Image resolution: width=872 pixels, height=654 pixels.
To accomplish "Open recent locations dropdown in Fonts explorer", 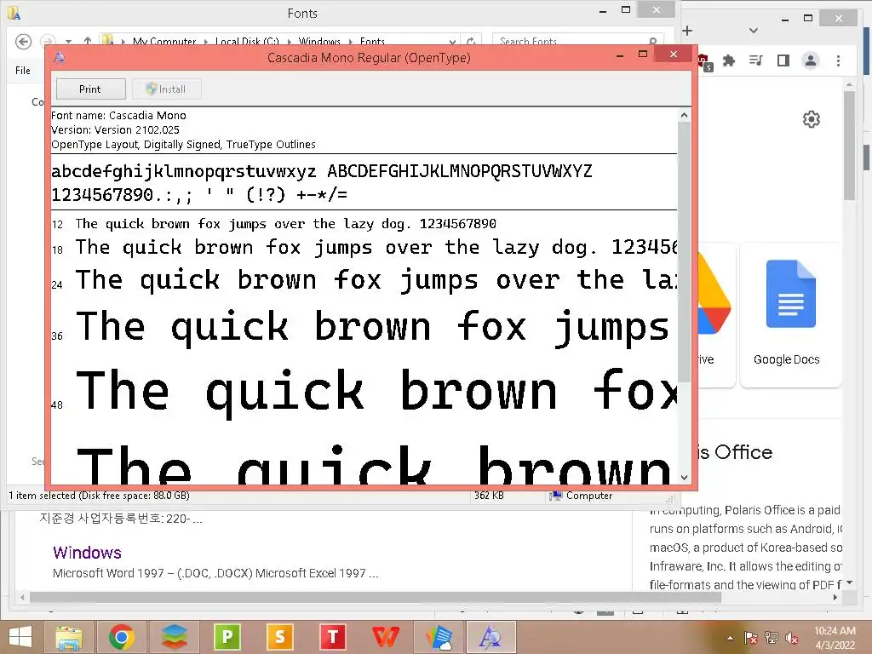I will point(68,42).
